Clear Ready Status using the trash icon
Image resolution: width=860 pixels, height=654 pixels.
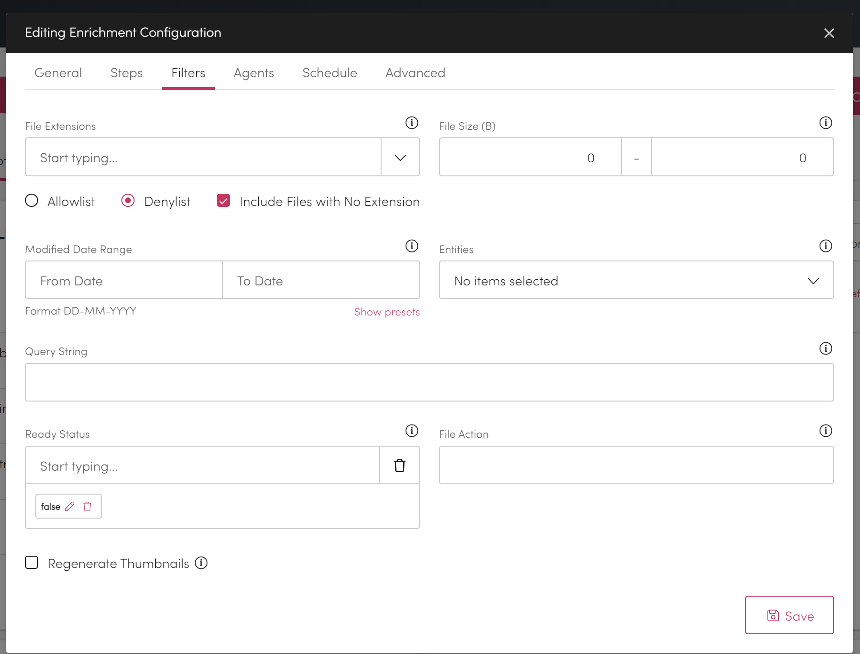point(399,465)
